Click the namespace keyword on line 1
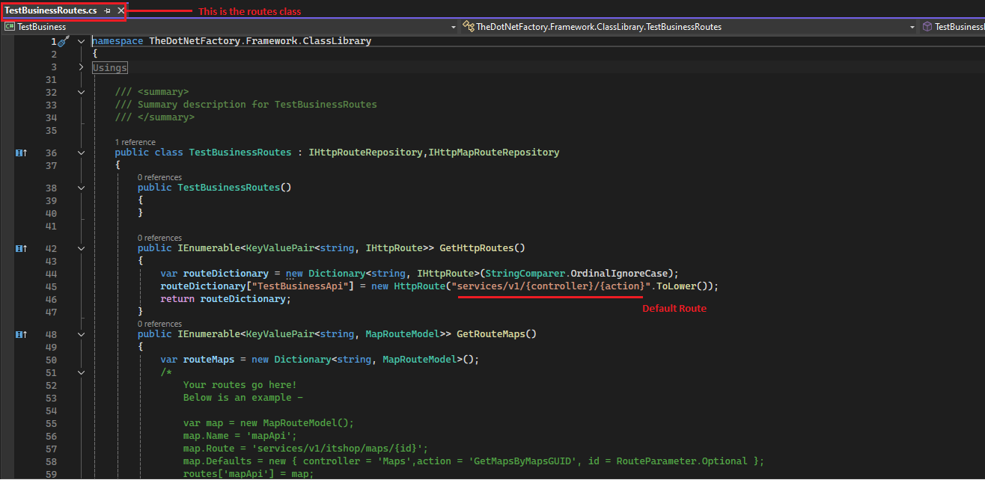 118,41
